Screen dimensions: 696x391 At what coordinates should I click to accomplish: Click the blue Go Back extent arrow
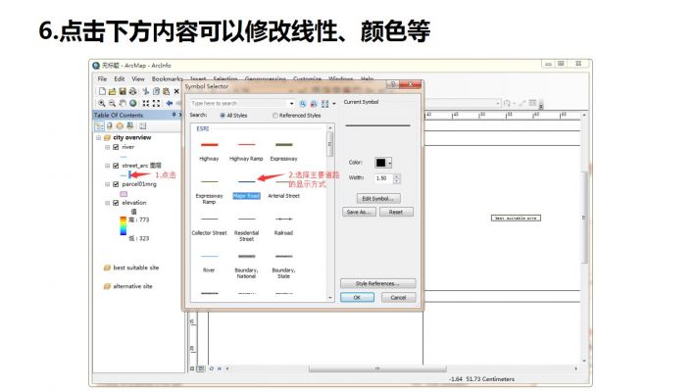[170, 103]
